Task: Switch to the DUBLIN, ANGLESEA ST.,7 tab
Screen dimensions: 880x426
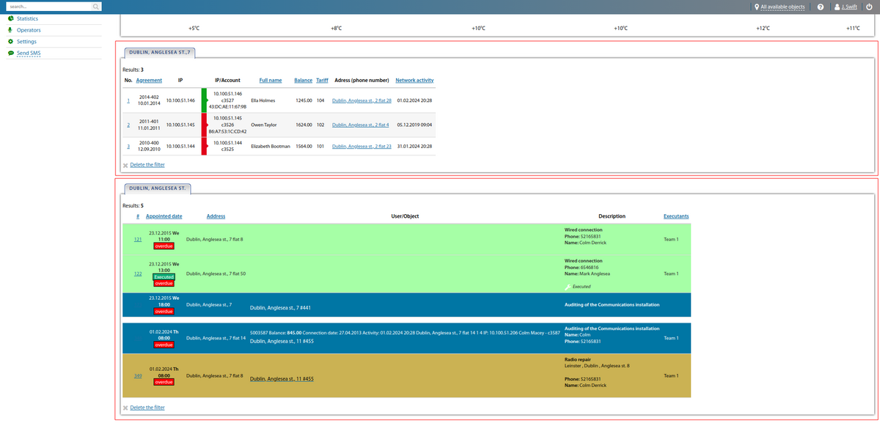Action: click(x=161, y=52)
